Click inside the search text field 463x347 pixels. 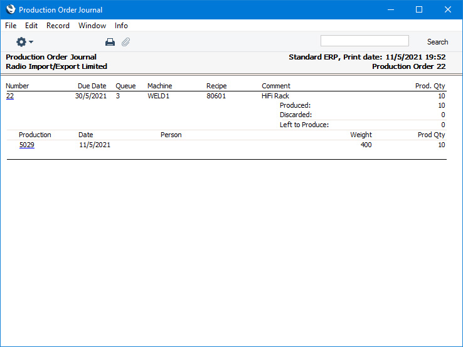click(364, 41)
